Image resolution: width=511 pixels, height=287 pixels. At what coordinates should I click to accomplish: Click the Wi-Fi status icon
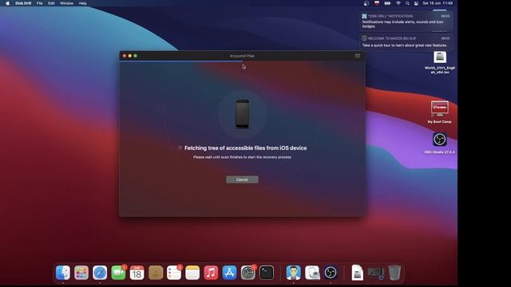[x=398, y=3]
